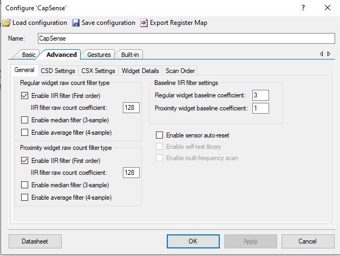Click the 'Regular widget raw count filter type' heading

click(x=65, y=83)
